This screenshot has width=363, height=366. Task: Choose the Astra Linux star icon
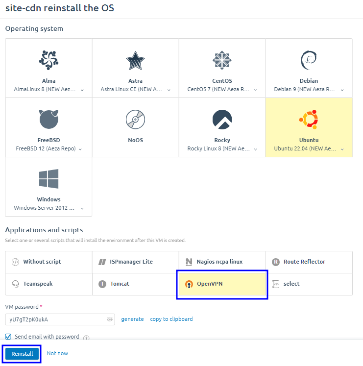click(x=135, y=60)
